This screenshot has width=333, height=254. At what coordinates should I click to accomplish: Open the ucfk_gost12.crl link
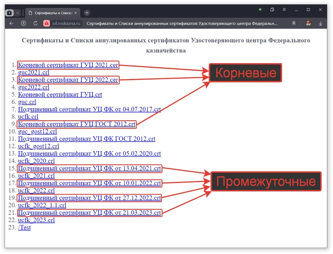coord(39,146)
